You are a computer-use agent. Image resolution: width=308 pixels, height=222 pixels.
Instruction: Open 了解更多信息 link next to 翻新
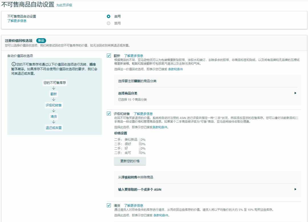[x=133, y=56]
